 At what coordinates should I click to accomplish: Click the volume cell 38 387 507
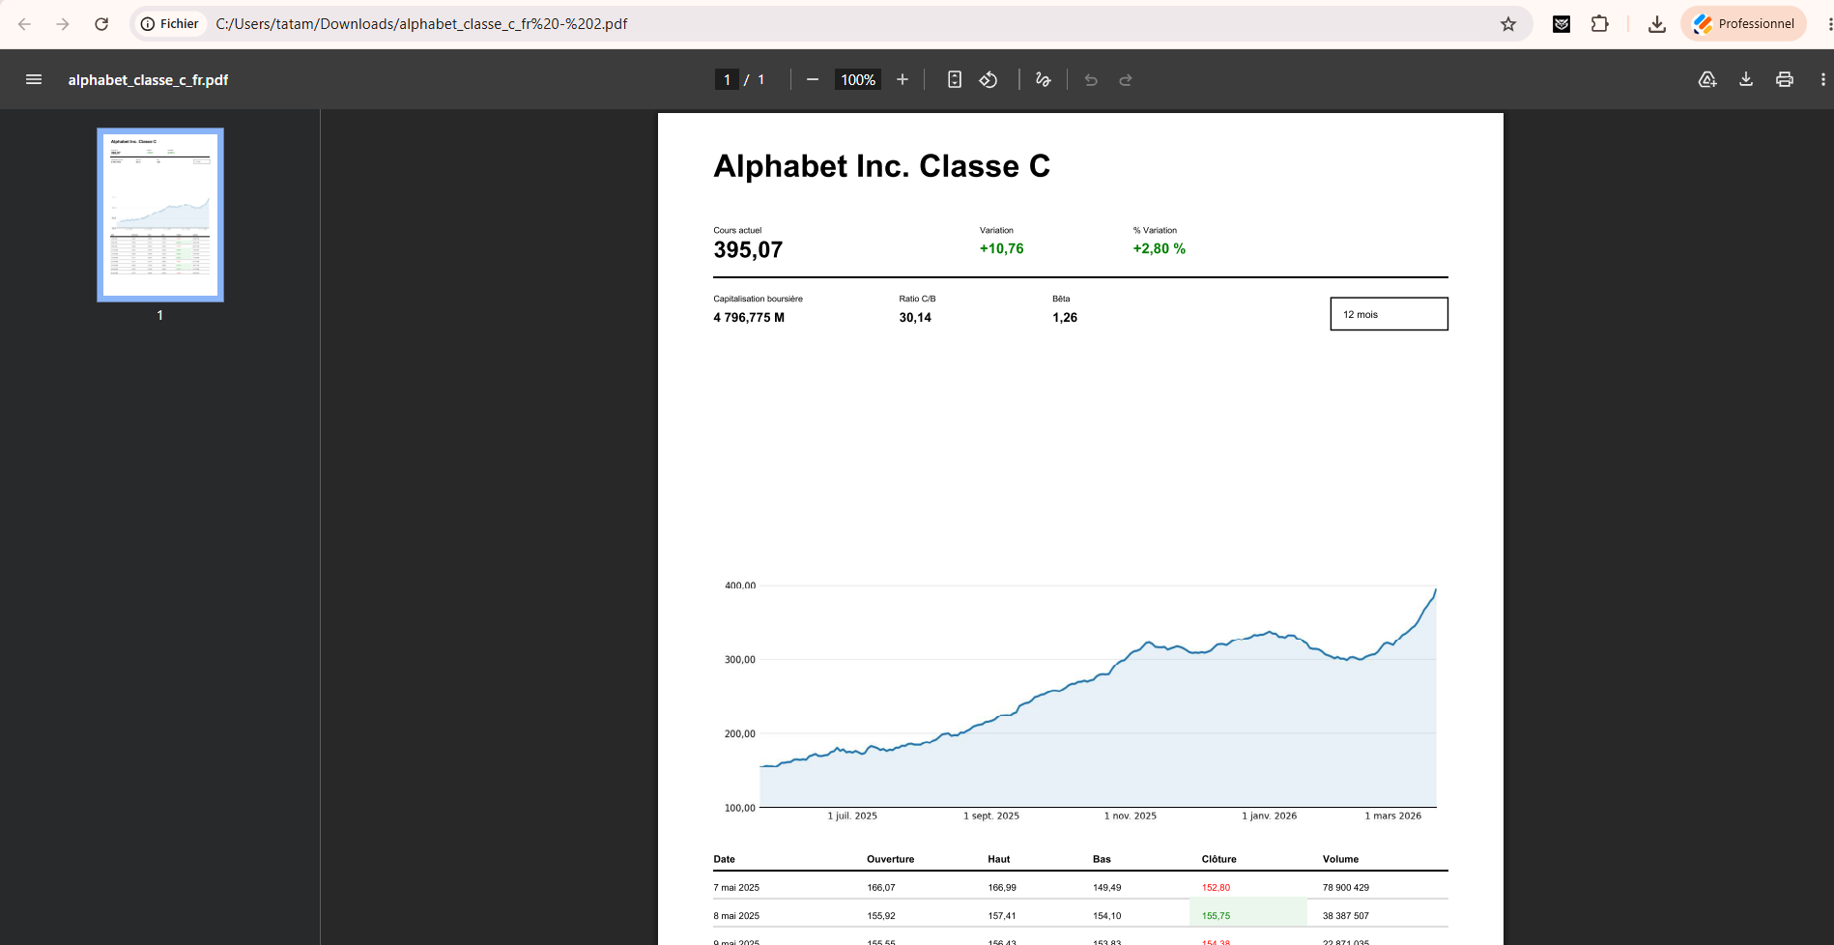[1346, 916]
